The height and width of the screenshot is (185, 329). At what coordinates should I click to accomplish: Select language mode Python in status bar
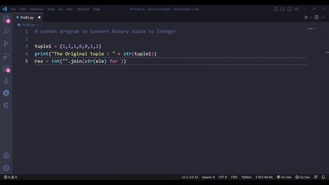[247, 177]
